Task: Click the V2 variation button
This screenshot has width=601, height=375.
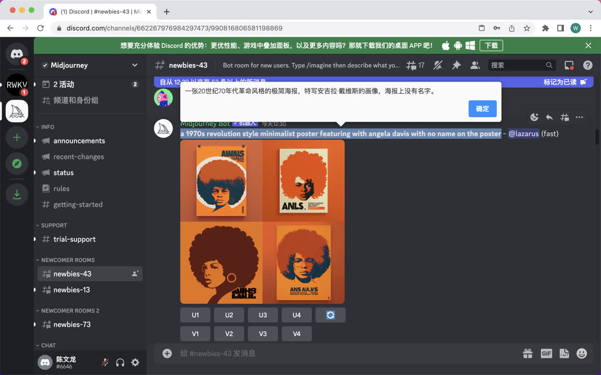Action: point(229,334)
